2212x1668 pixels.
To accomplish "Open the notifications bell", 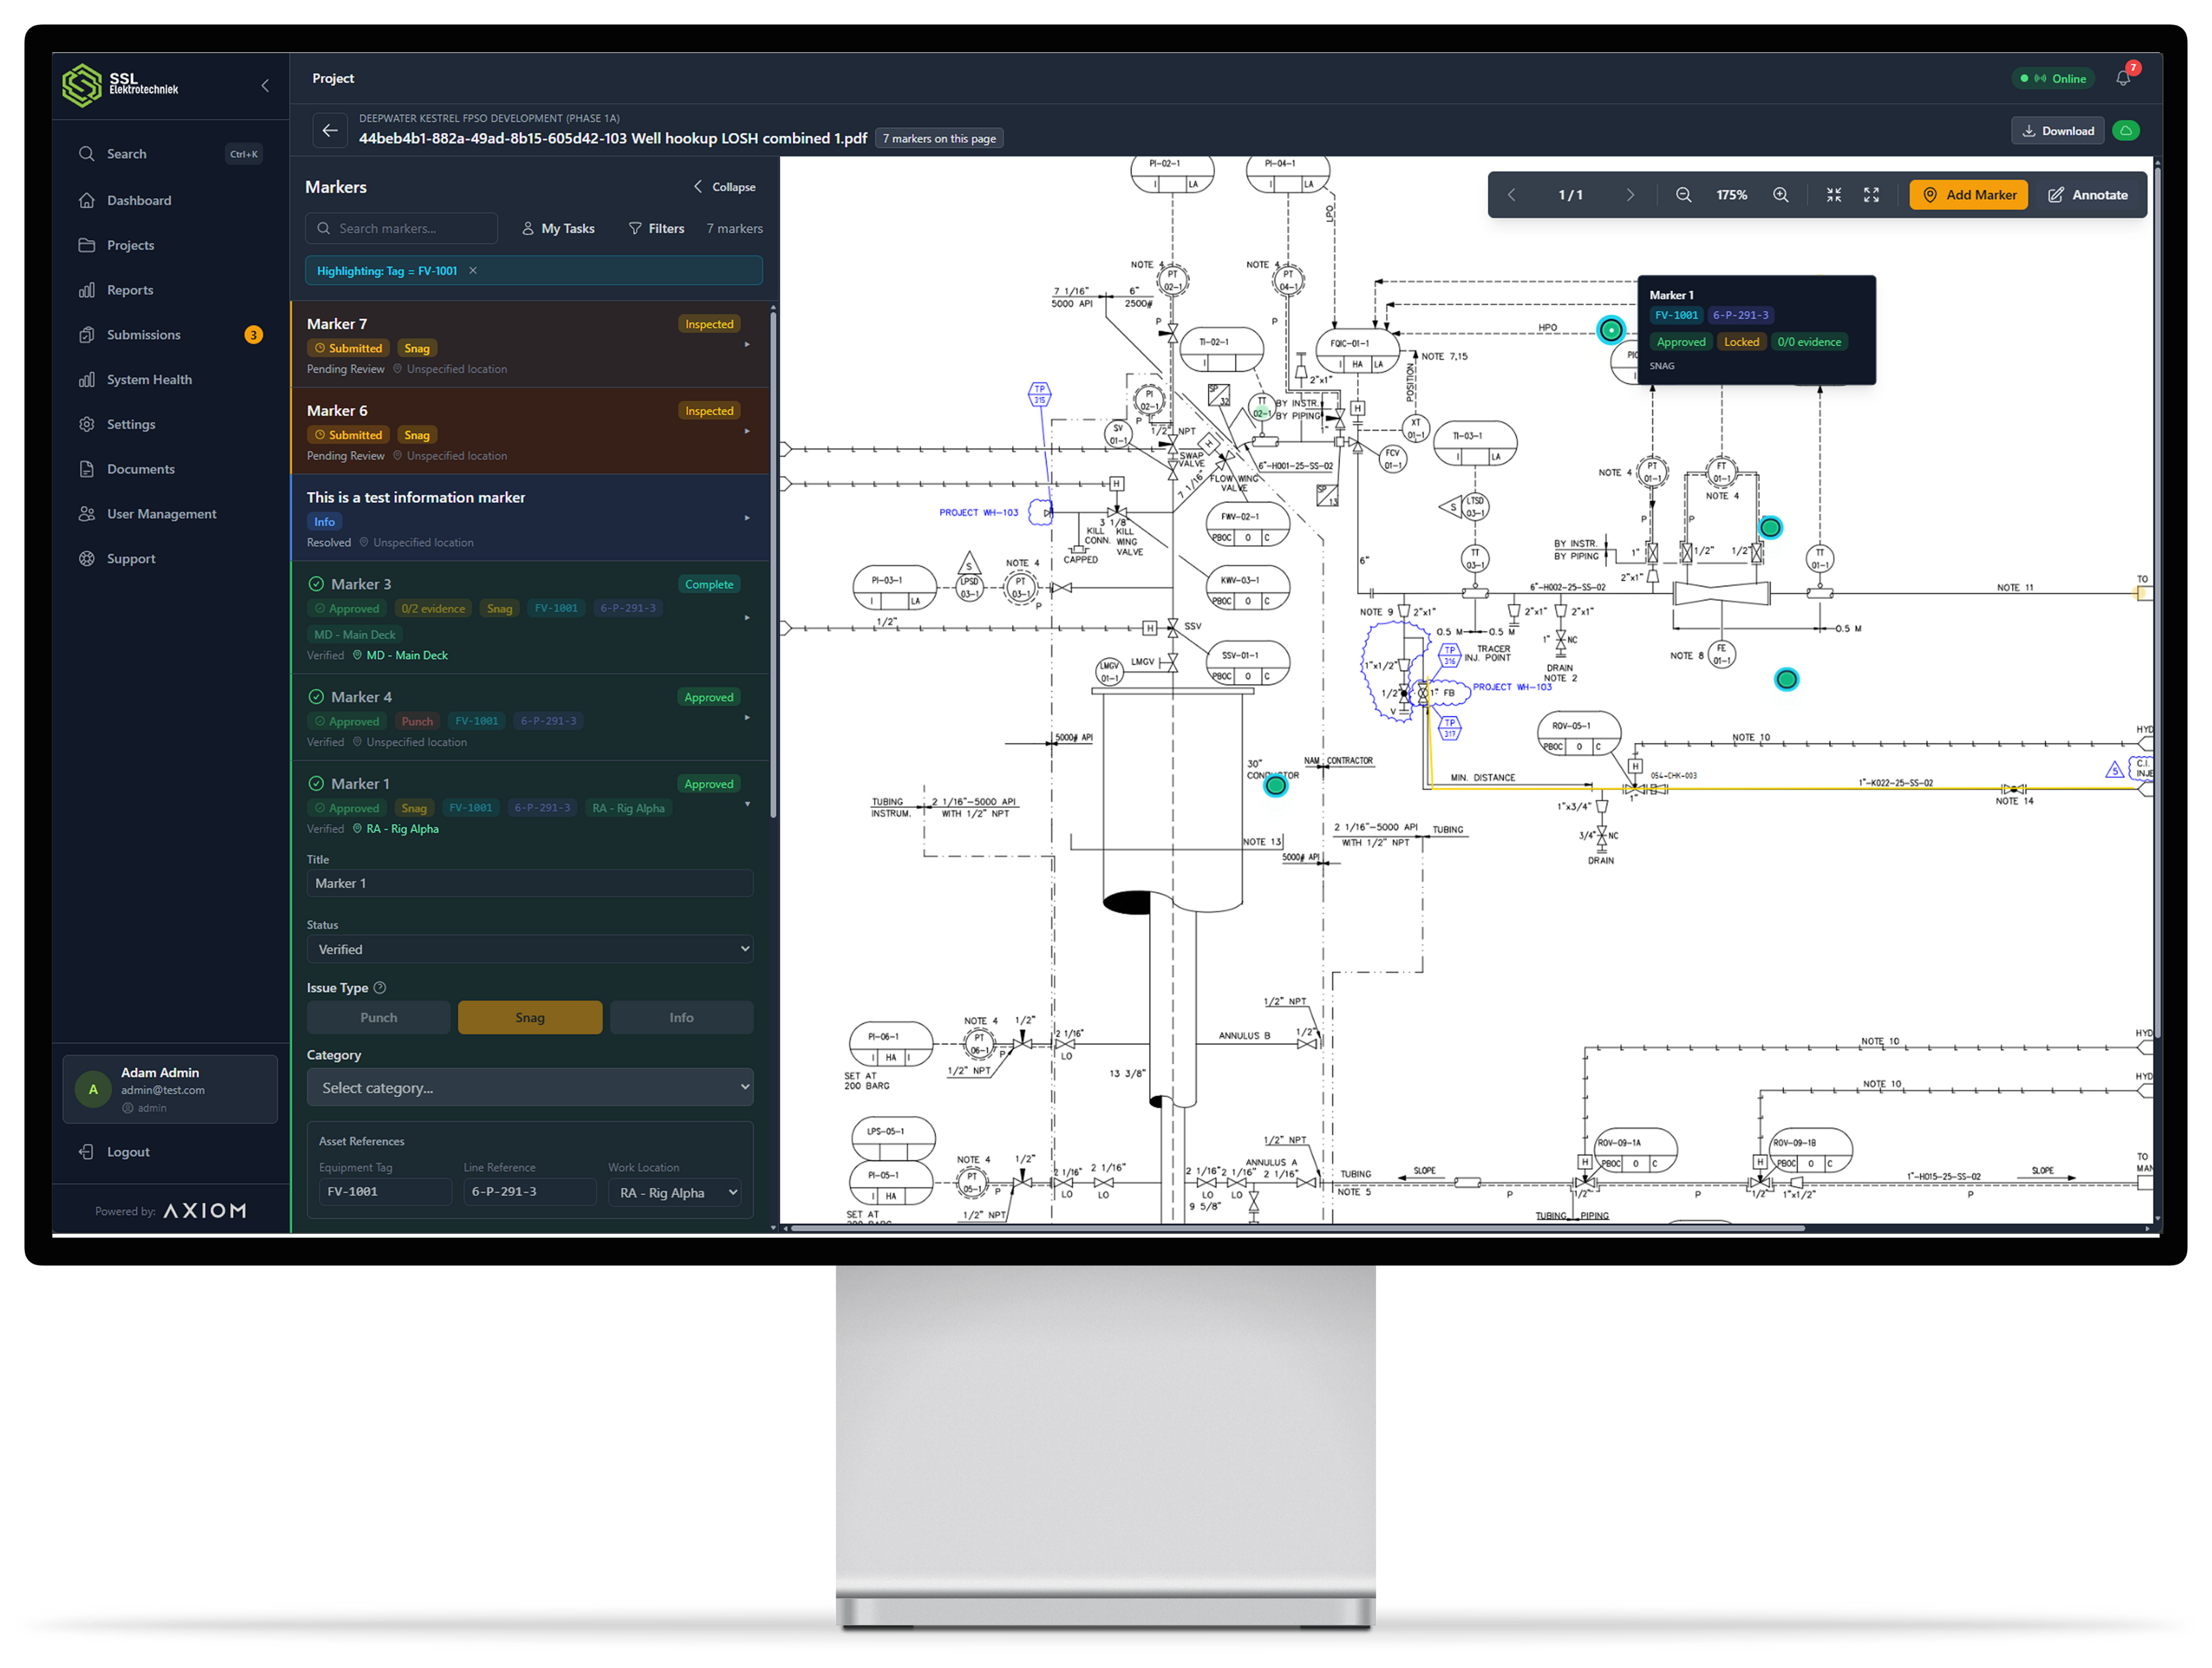I will (x=2123, y=78).
